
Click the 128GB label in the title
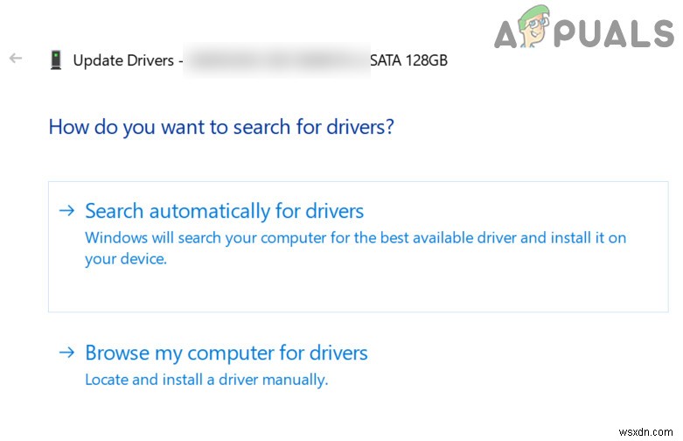[x=429, y=60]
